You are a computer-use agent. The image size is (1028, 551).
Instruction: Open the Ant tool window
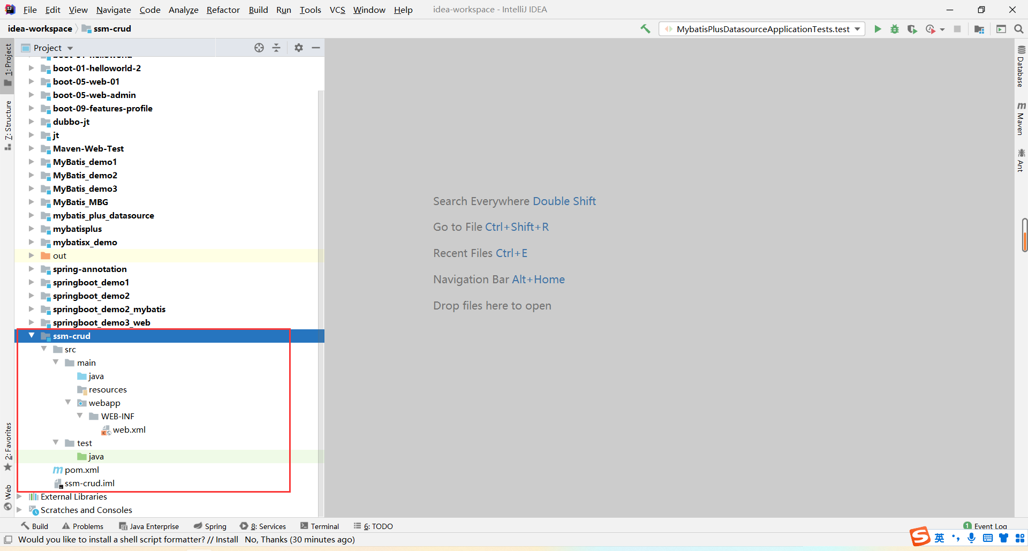point(1021,160)
